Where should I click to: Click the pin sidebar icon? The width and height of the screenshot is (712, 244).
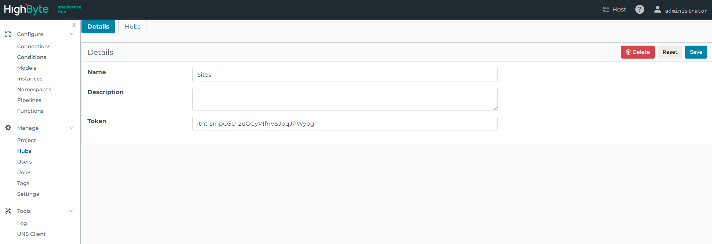click(74, 26)
